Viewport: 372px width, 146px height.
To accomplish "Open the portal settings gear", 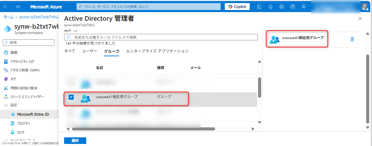I will click(282, 7).
